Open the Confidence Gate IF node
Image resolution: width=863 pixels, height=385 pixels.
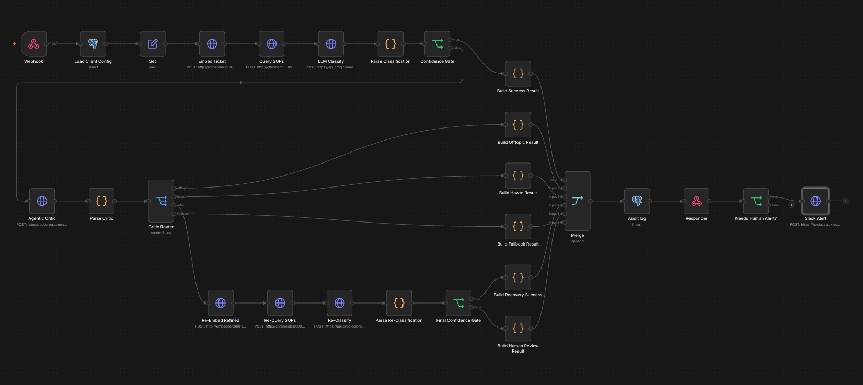pyautogui.click(x=438, y=44)
